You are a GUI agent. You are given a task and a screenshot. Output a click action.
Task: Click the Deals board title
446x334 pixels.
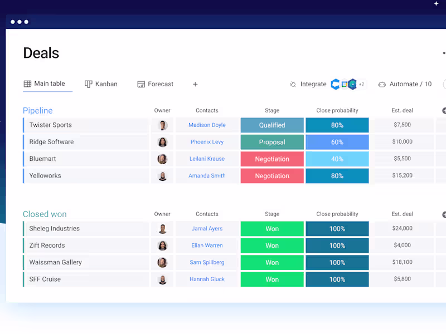point(41,53)
